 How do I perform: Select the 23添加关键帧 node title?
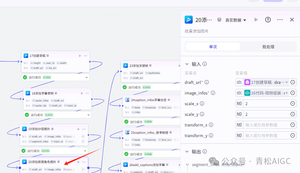click(139, 66)
